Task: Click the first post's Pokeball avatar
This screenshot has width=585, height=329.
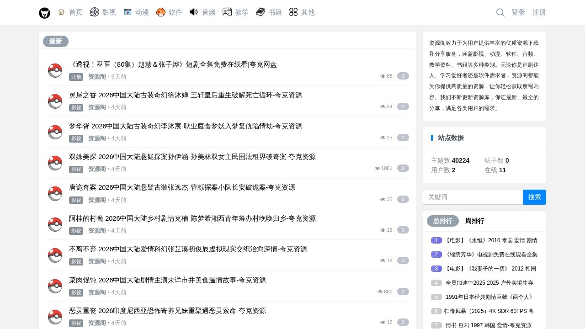Action: click(55, 70)
